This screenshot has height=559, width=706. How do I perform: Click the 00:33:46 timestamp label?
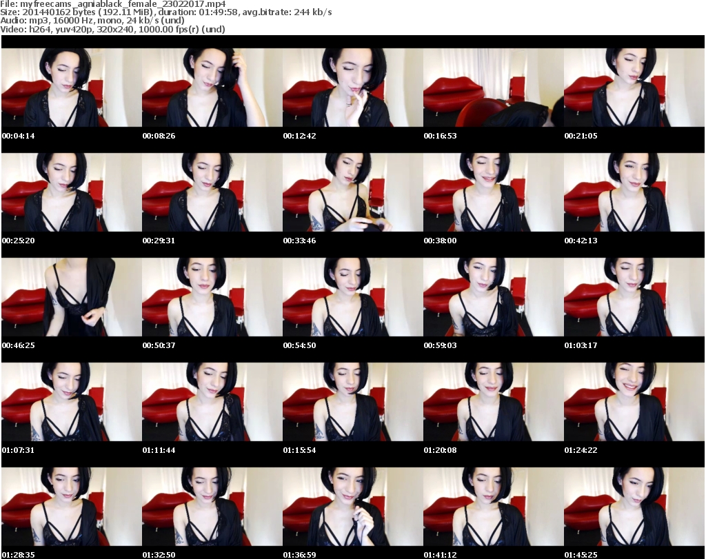click(299, 241)
